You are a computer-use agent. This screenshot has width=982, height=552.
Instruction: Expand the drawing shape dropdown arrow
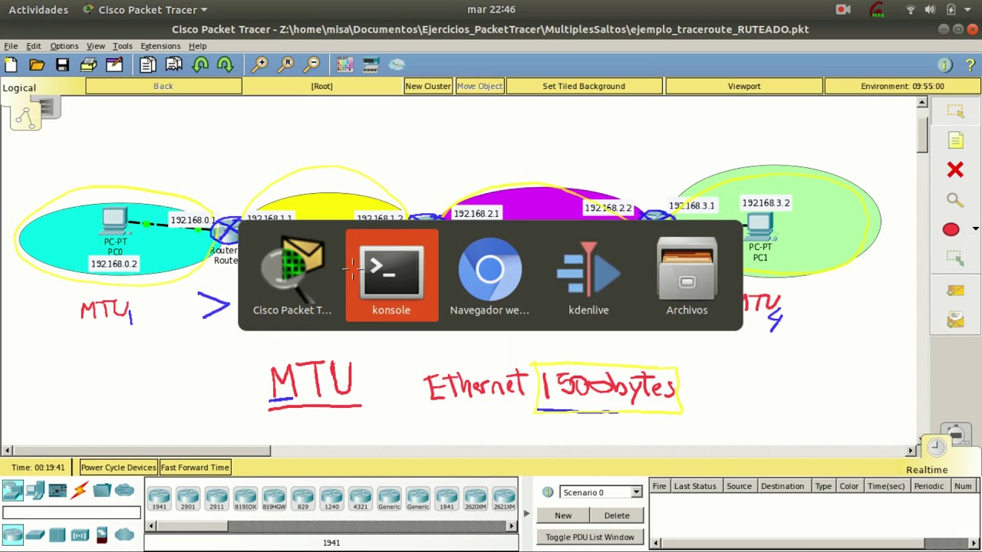tap(975, 229)
